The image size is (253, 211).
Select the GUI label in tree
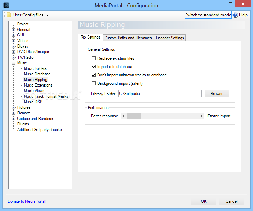(21, 35)
